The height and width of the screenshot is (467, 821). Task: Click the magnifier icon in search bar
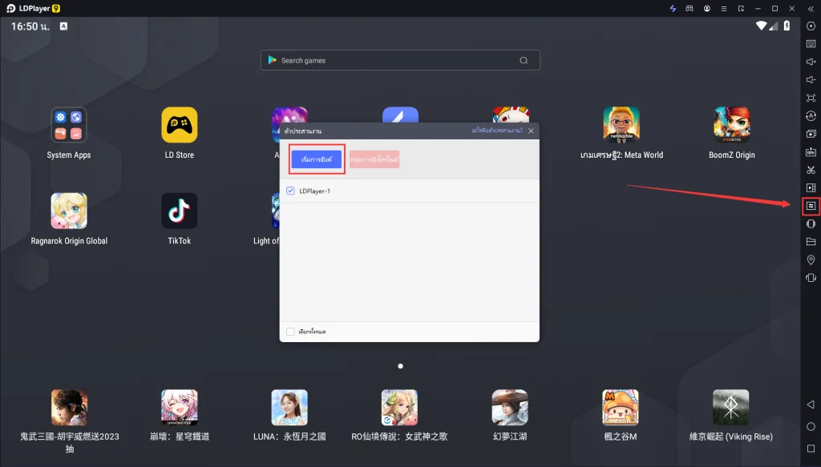[x=524, y=60]
